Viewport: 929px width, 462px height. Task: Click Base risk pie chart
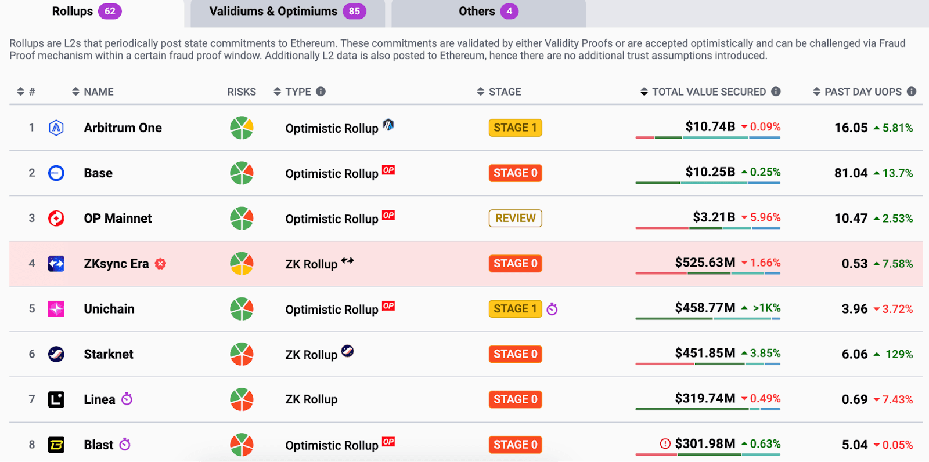click(x=242, y=173)
